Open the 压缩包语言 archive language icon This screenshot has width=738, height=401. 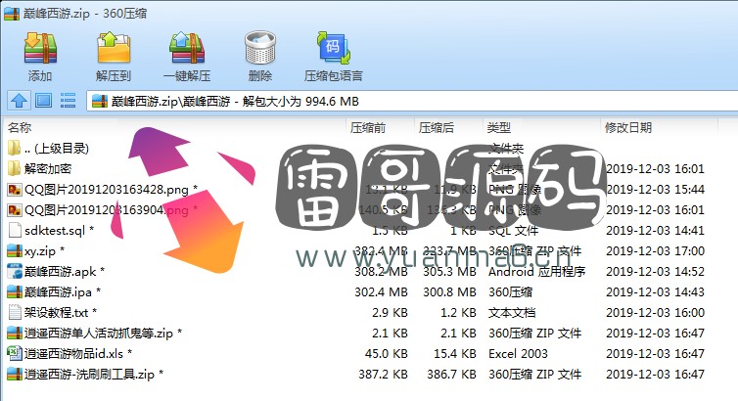pyautogui.click(x=333, y=48)
